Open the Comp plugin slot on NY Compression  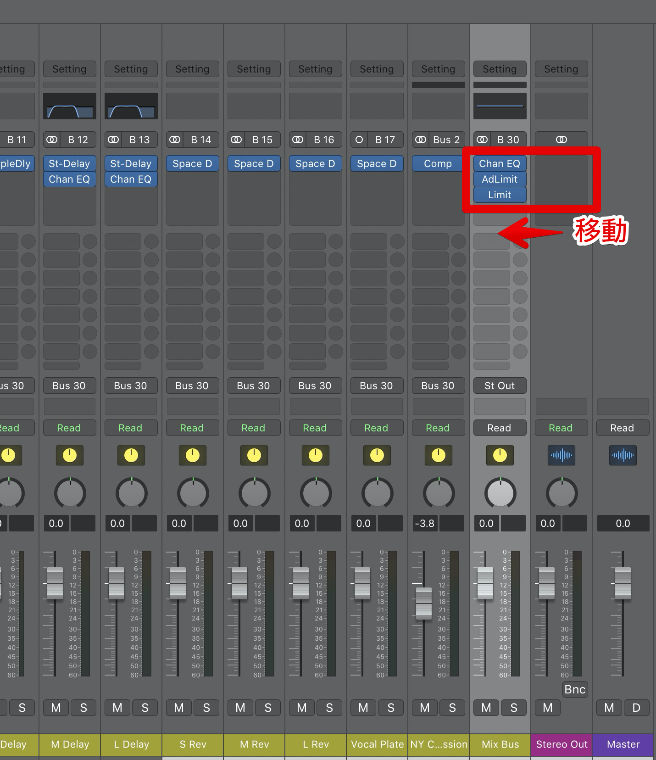tap(438, 164)
